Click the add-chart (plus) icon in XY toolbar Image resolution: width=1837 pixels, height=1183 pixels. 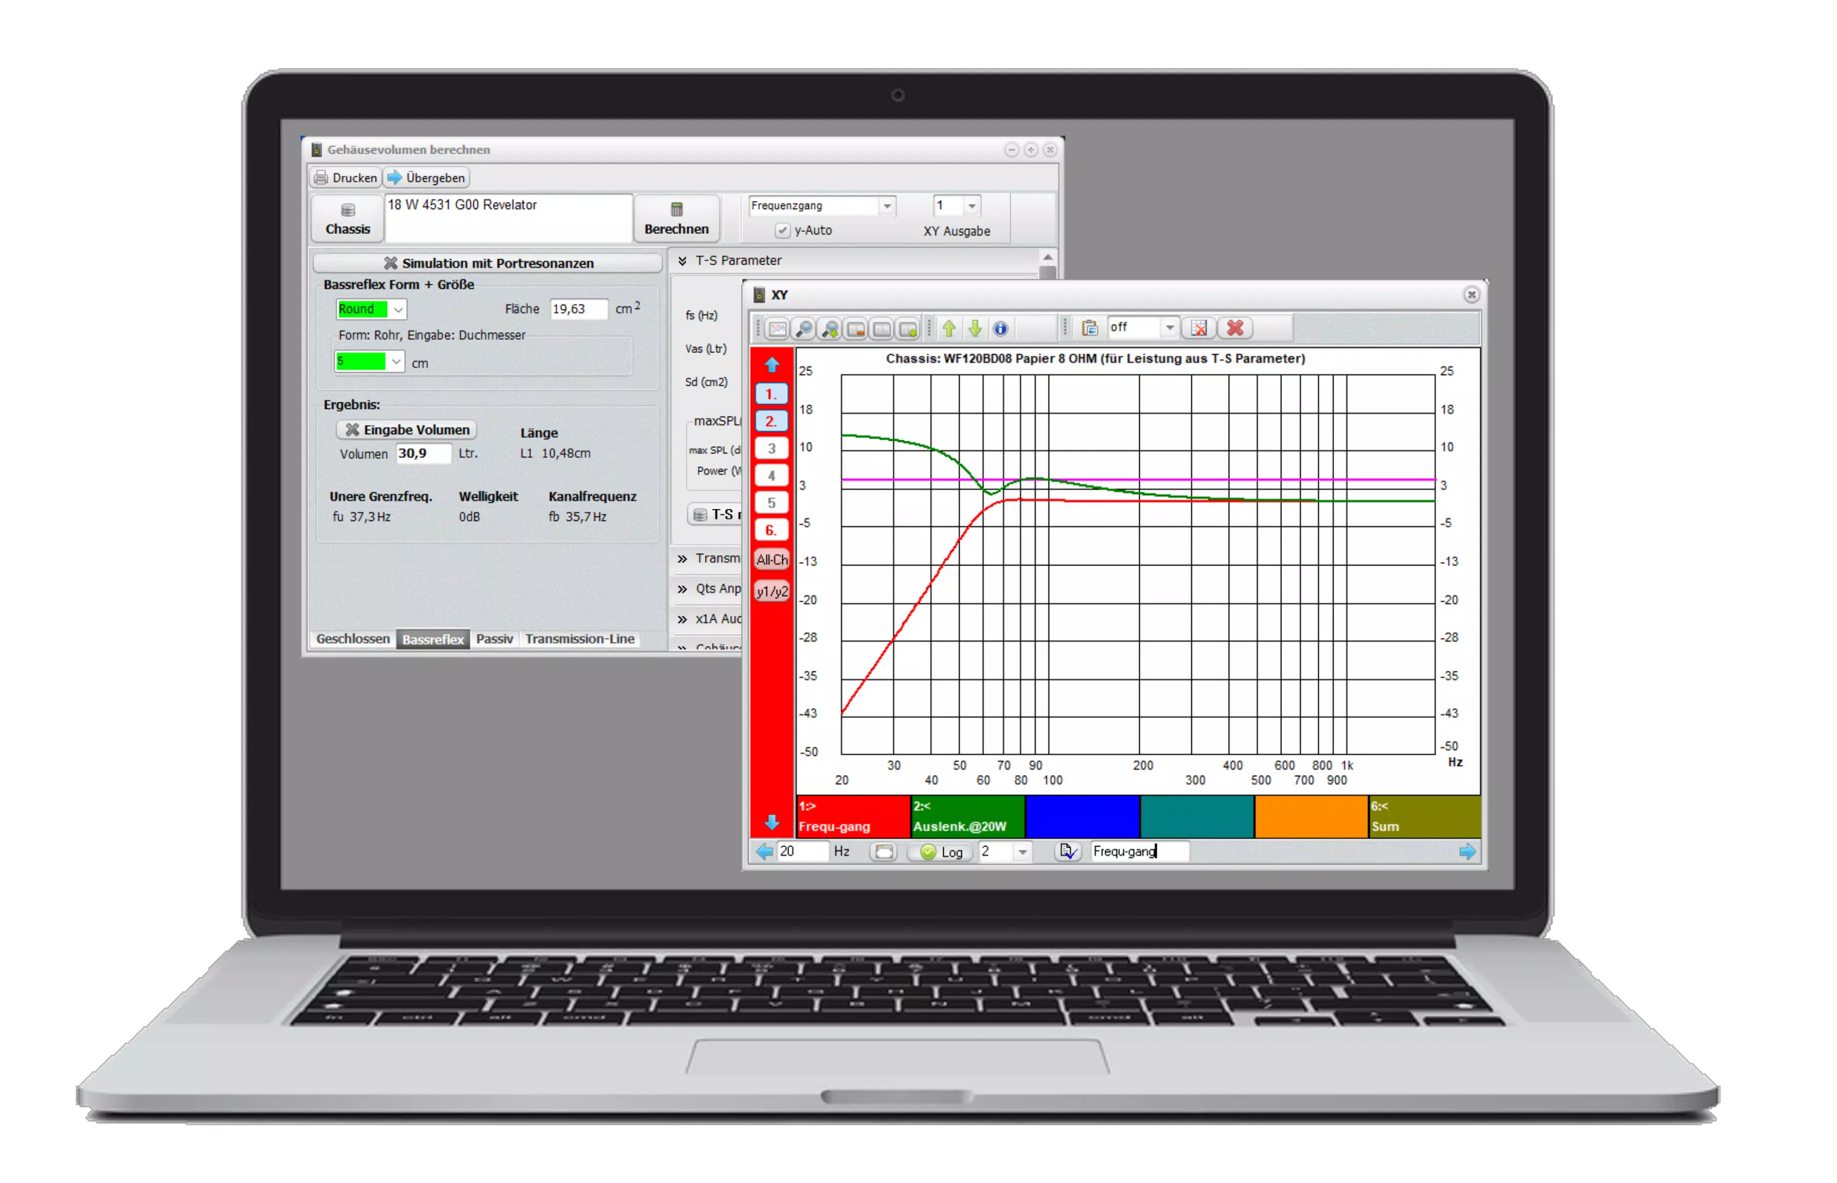908,329
